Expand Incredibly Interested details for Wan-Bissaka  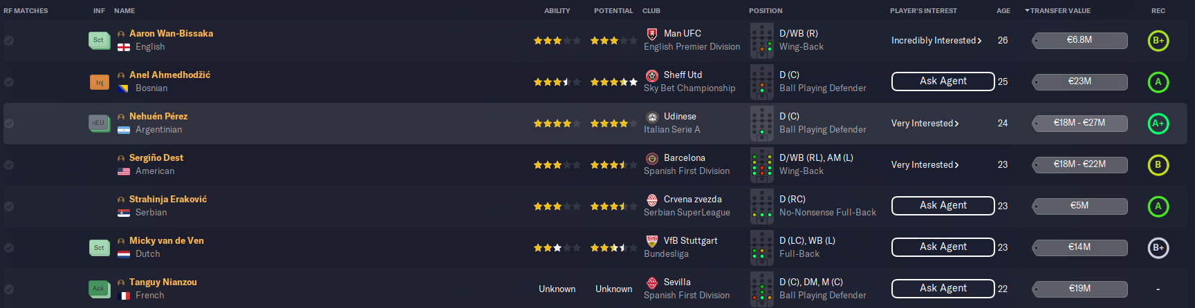(x=936, y=41)
